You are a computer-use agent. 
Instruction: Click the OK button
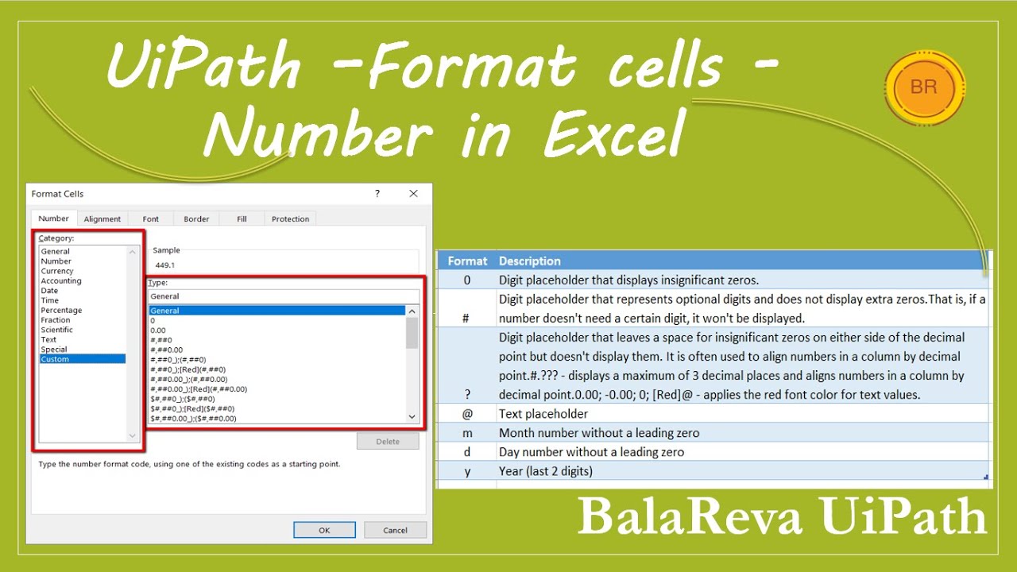point(324,530)
